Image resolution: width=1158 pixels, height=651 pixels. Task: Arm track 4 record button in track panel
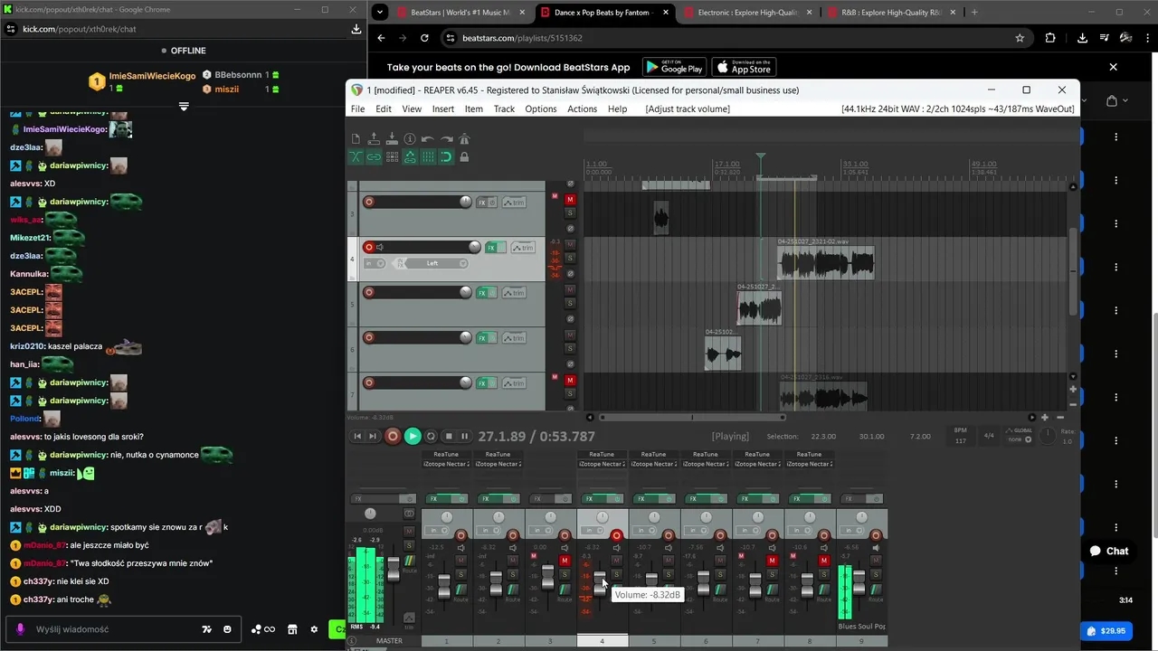tap(369, 247)
